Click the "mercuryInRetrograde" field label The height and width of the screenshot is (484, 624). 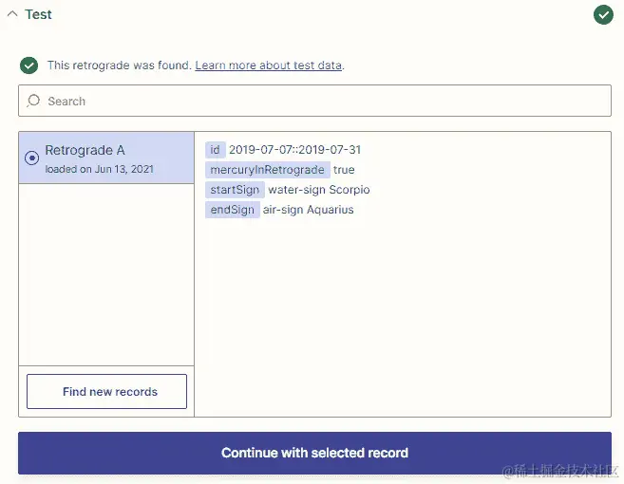point(268,170)
